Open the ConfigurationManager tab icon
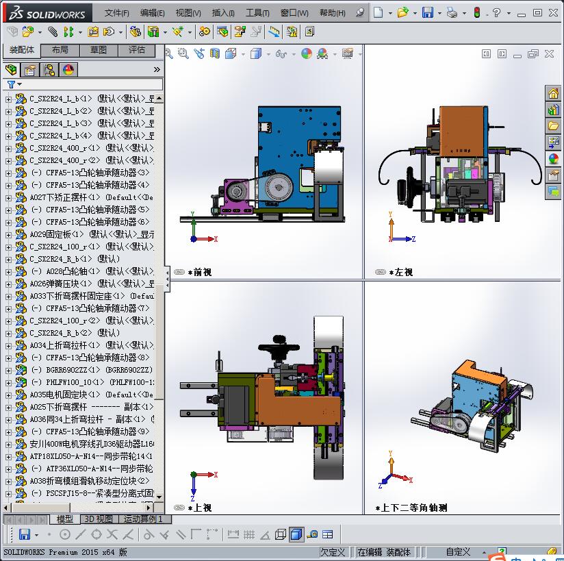The width and height of the screenshot is (564, 561). [49, 69]
